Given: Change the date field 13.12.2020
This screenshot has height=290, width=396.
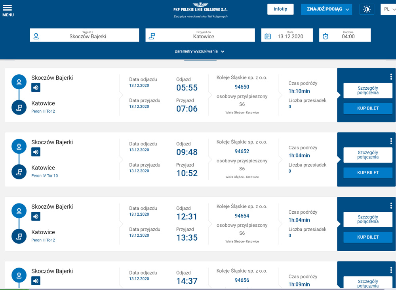Looking at the screenshot, I should [287, 35].
